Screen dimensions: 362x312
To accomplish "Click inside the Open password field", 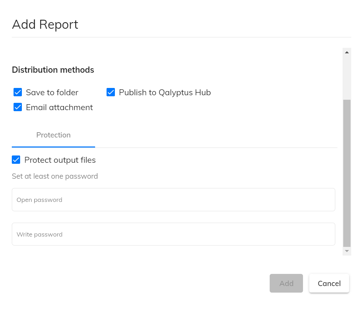I will [174, 199].
